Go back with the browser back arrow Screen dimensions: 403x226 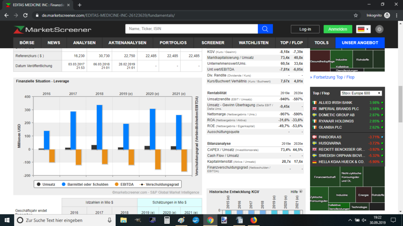(6, 15)
